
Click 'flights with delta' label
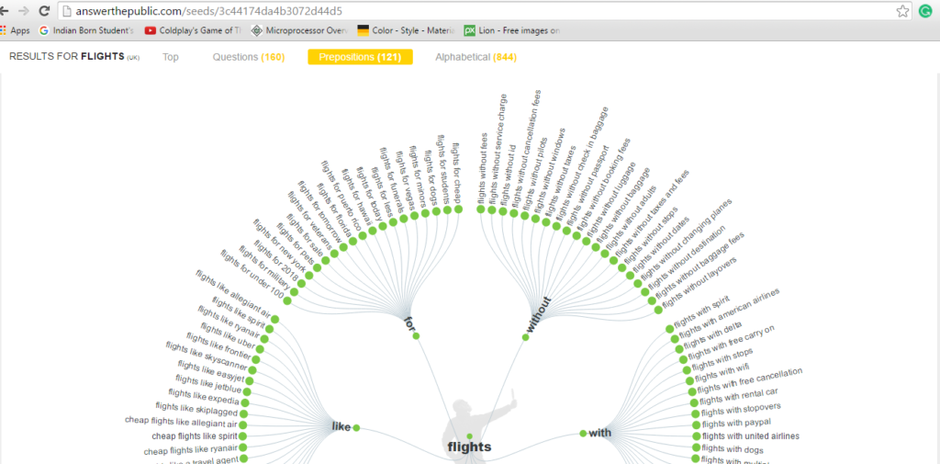pos(712,337)
